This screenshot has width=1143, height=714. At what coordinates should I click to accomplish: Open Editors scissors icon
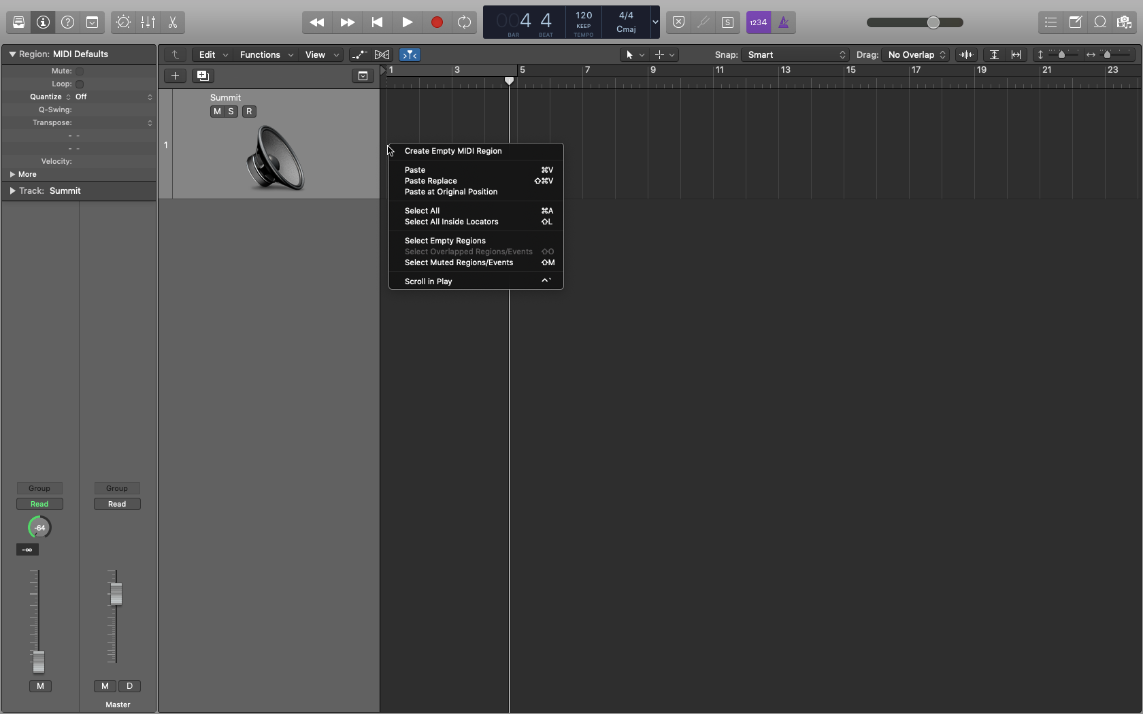(x=172, y=22)
